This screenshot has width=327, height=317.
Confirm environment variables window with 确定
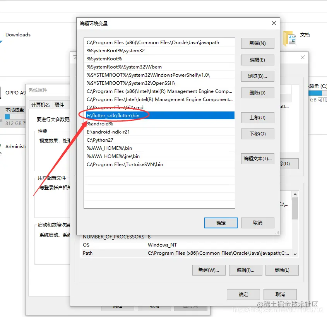pyautogui.click(x=243, y=295)
